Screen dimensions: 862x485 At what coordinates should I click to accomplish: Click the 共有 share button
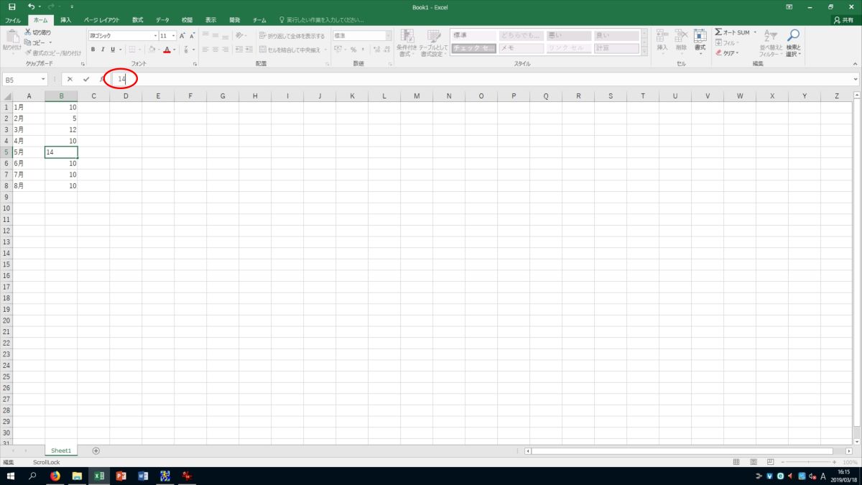843,20
